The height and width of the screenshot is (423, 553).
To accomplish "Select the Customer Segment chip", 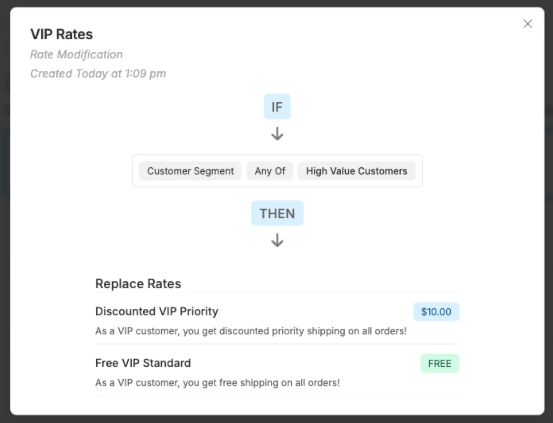I will (x=190, y=171).
